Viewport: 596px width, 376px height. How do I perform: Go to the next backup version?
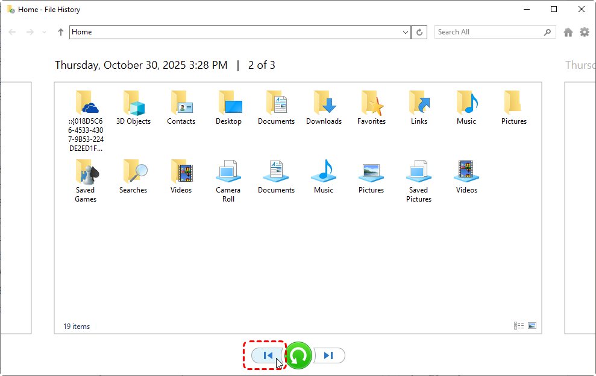coord(329,355)
